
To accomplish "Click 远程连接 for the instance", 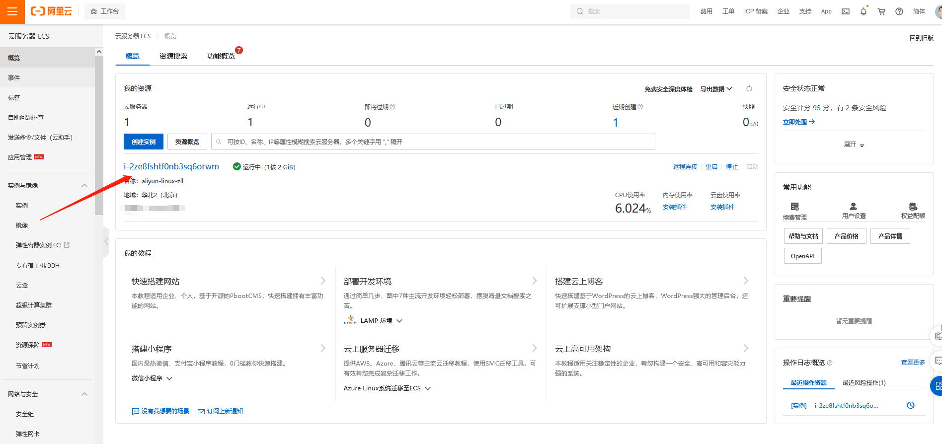I will 685,166.
